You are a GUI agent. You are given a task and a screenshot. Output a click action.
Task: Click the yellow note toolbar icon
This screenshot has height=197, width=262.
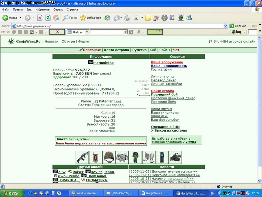pos(148,18)
